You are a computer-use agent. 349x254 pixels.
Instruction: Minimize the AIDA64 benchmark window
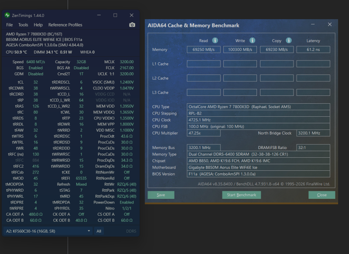click(x=313, y=24)
